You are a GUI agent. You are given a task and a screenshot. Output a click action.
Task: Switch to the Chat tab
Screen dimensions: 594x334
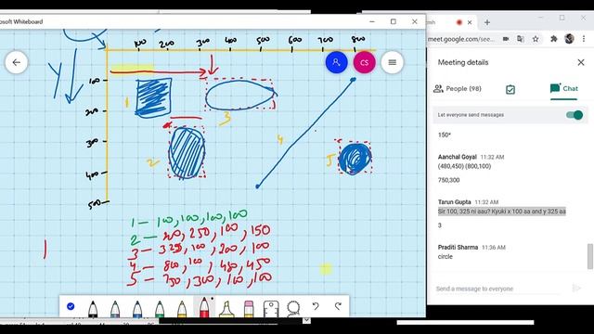(564, 89)
